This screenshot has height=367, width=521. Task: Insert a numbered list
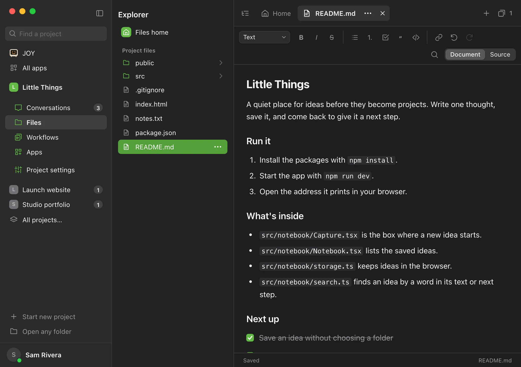370,37
